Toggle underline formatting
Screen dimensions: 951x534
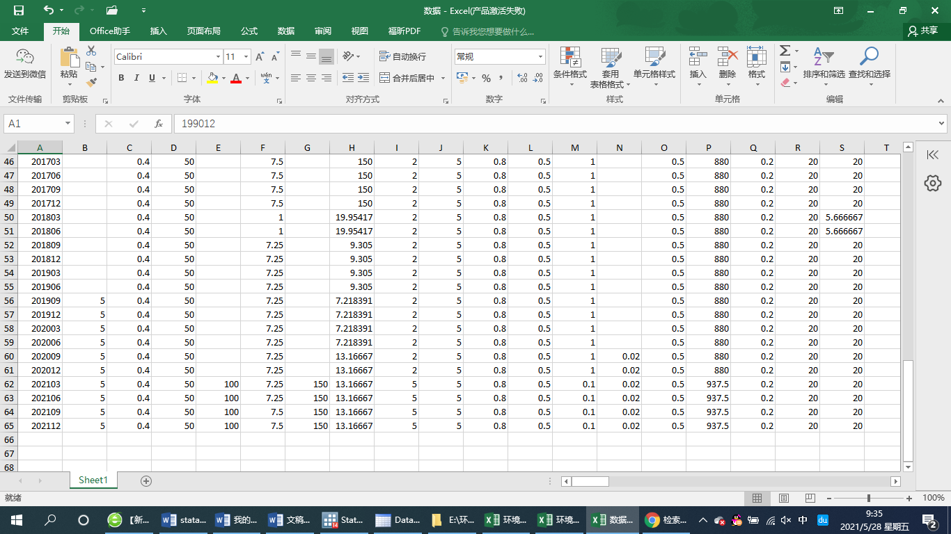coord(152,78)
